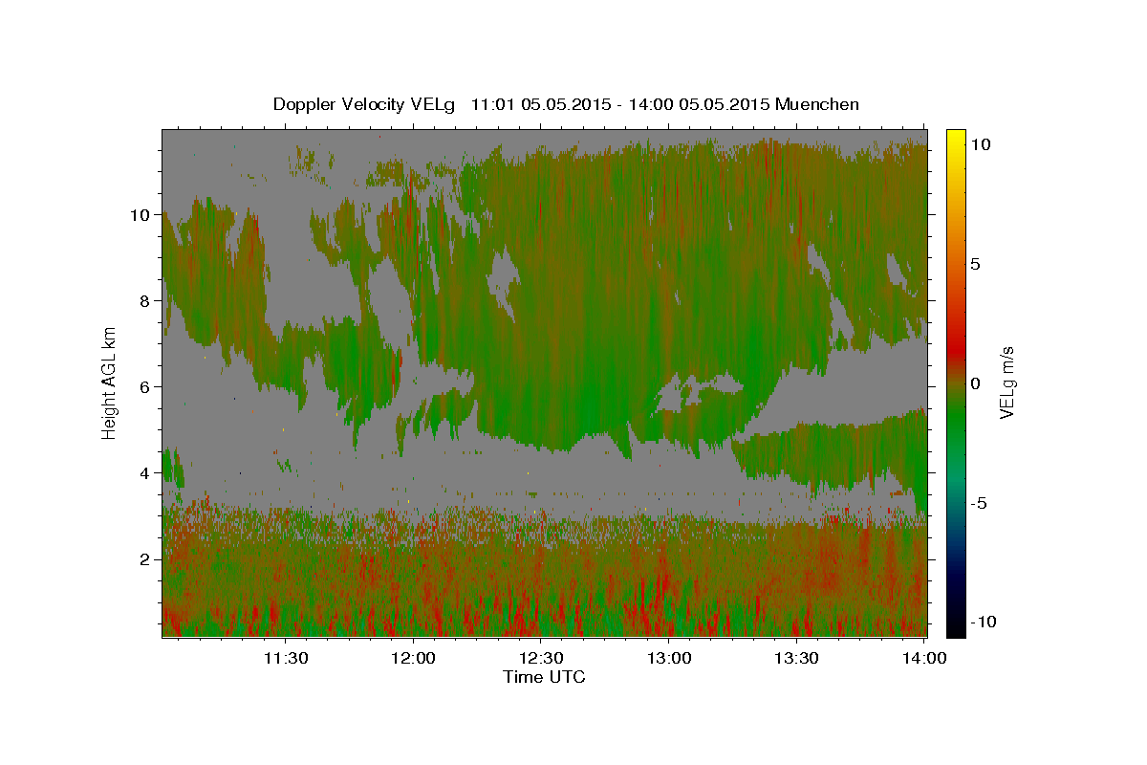Click the 11:30 time tick label
The height and width of the screenshot is (765, 1147).
click(x=286, y=658)
